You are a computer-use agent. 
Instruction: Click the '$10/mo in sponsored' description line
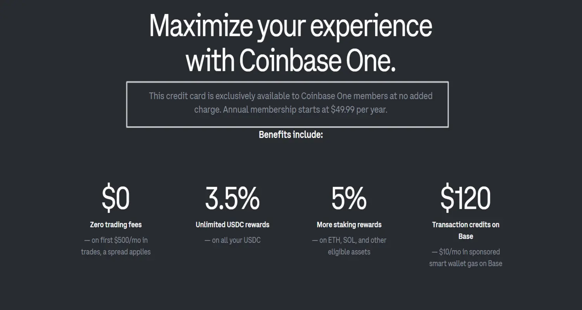[x=466, y=252]
